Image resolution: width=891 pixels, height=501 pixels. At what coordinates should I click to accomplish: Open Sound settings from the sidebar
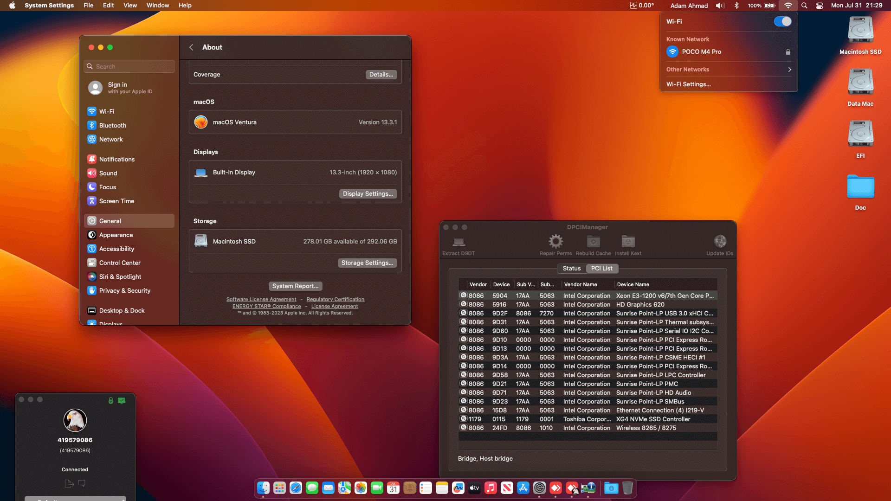[108, 173]
